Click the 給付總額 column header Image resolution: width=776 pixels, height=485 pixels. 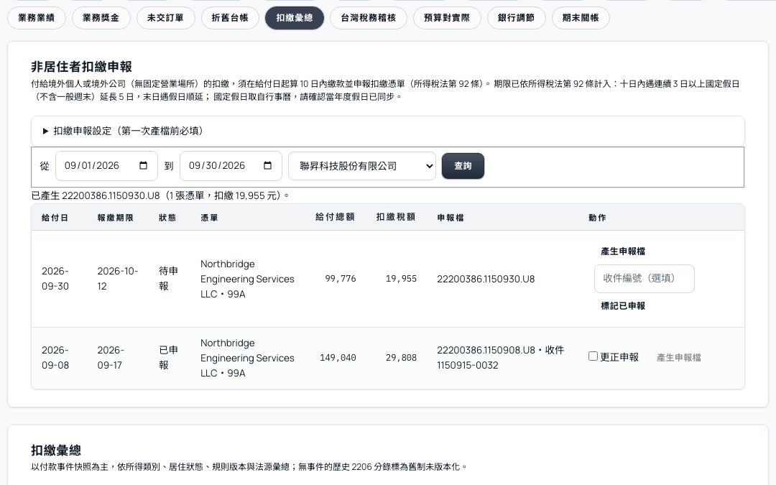[x=335, y=217]
